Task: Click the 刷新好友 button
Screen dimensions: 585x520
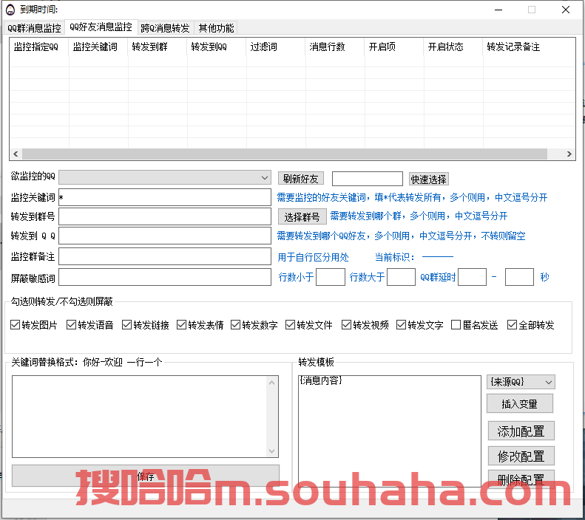Action: click(300, 179)
